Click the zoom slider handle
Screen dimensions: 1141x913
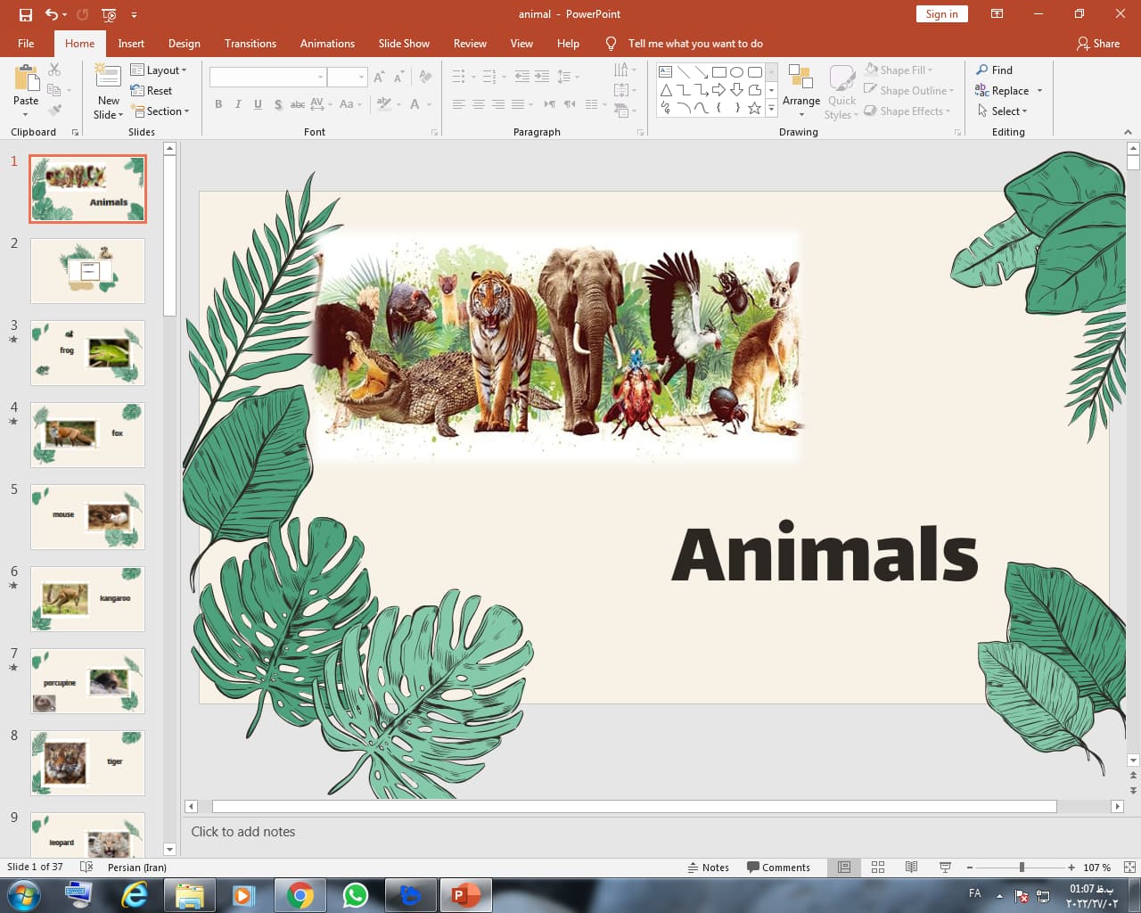(1022, 867)
